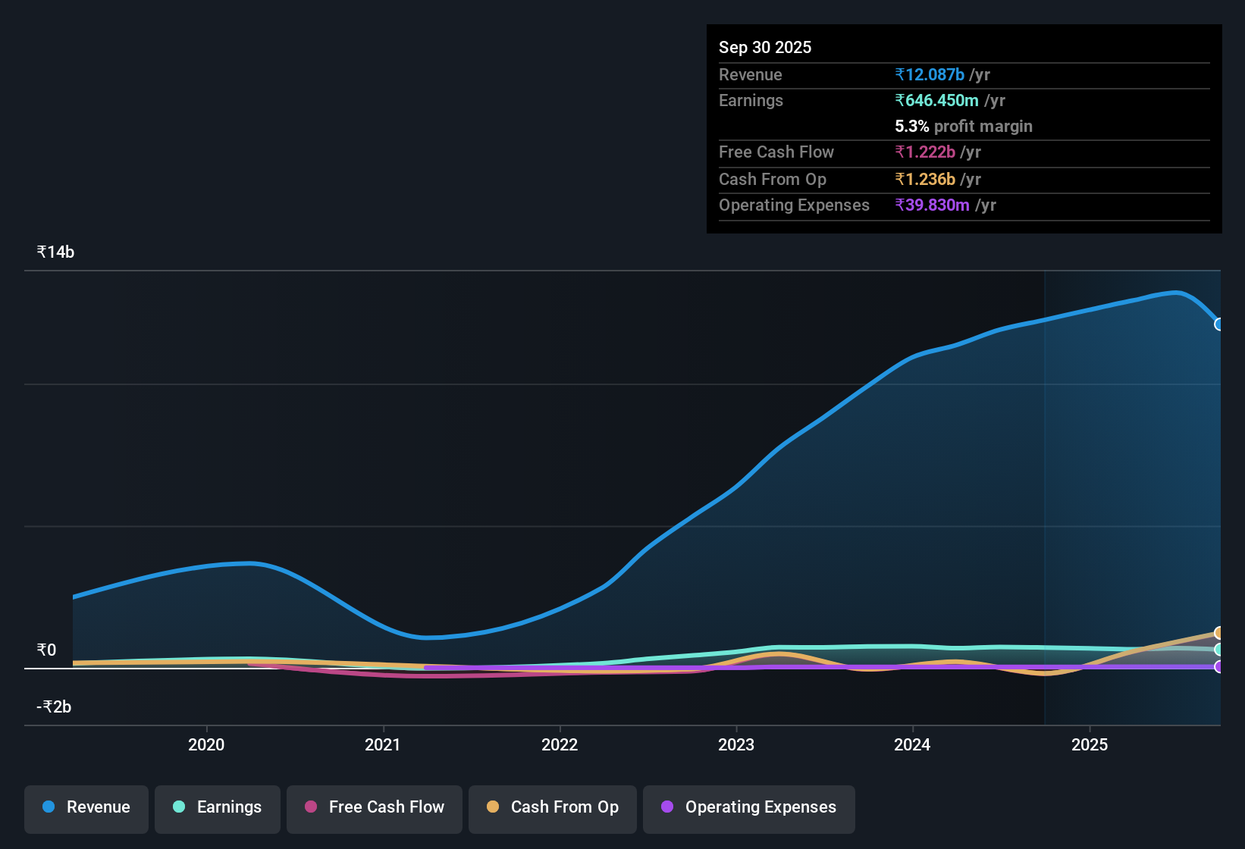The width and height of the screenshot is (1245, 849).
Task: Select the pink Free Cash Flow dot
Action: pyautogui.click(x=310, y=807)
